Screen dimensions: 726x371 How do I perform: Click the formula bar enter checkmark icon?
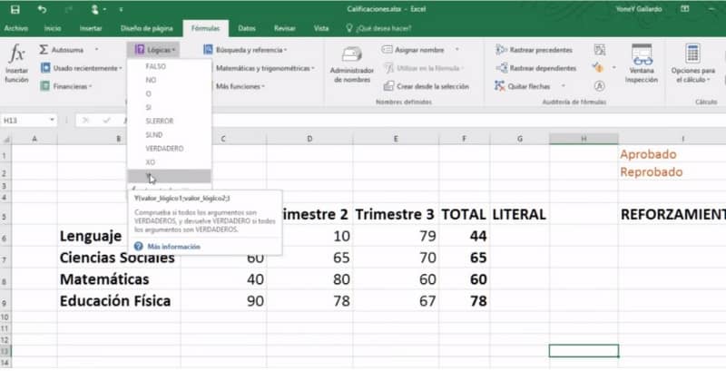[106, 121]
